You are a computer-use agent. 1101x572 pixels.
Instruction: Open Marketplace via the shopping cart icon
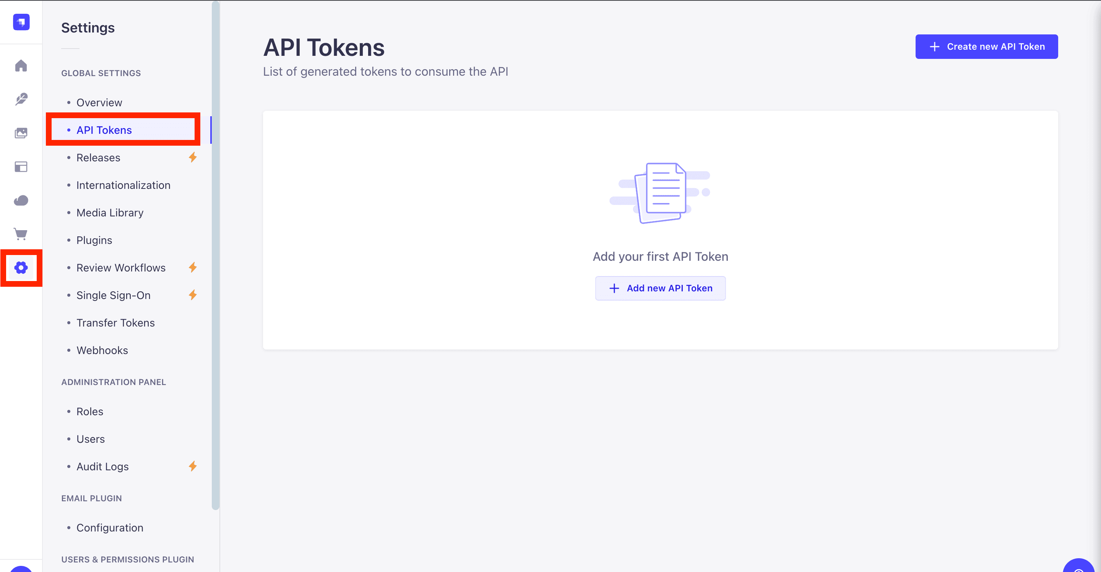[21, 234]
